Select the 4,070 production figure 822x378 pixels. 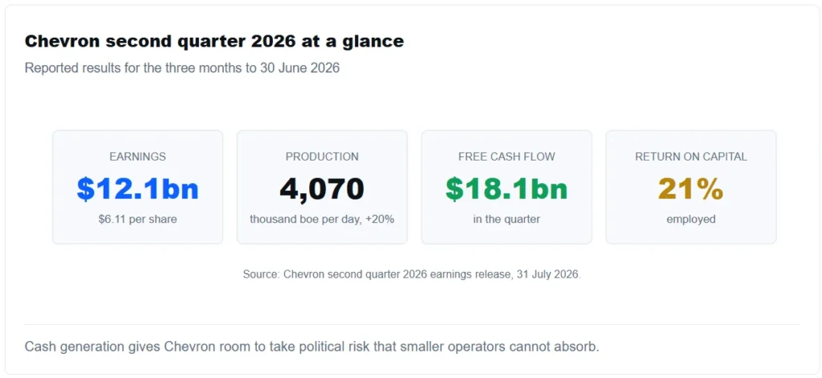point(322,189)
